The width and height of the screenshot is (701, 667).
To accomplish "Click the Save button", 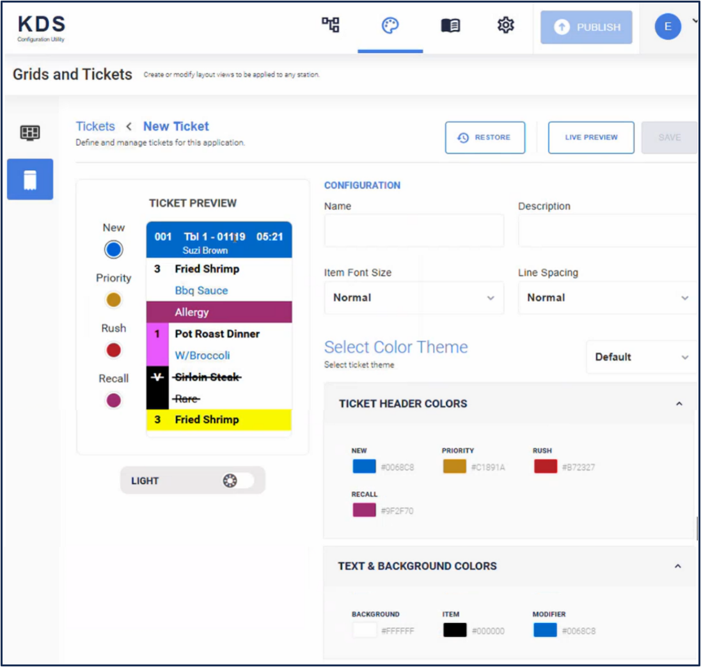I will click(x=669, y=137).
